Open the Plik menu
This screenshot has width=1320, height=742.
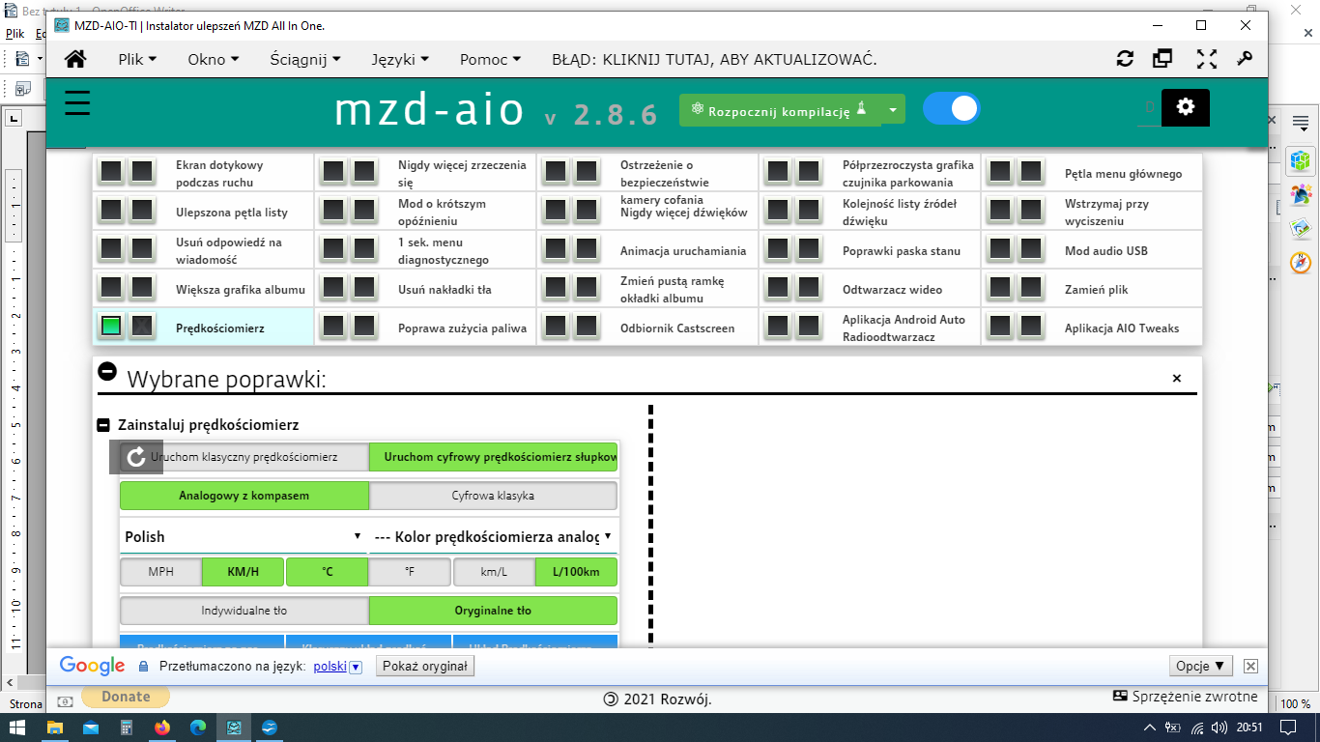(137, 59)
